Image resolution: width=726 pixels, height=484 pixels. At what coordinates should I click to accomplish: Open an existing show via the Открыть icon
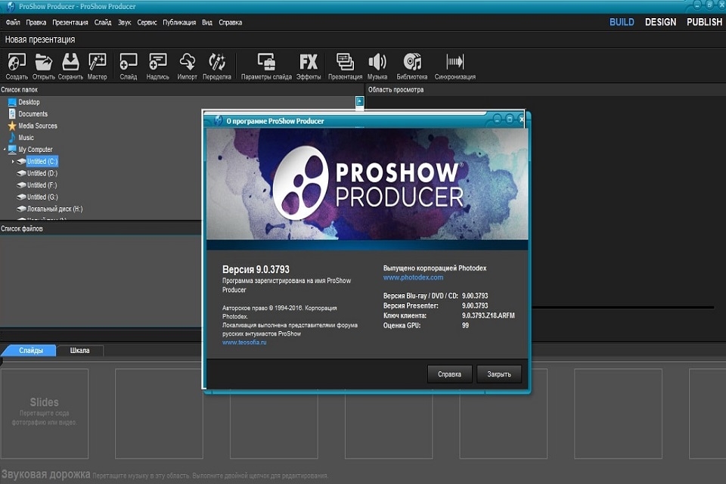tap(42, 60)
